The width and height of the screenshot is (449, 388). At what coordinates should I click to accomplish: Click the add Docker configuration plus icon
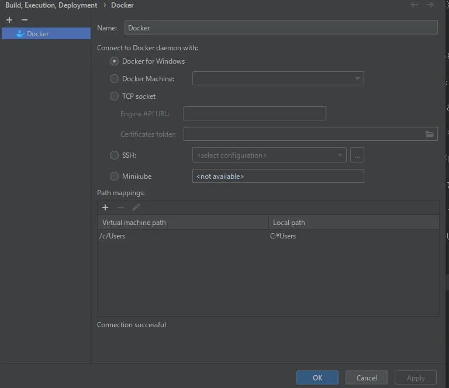pos(9,20)
